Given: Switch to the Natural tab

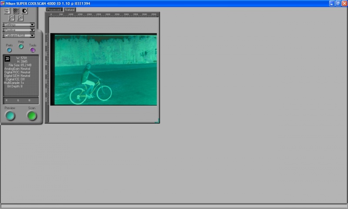Looking at the screenshot, I should pyautogui.click(x=70, y=10).
